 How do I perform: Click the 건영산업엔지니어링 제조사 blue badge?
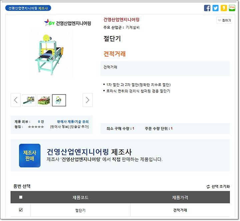[x=28, y=8]
